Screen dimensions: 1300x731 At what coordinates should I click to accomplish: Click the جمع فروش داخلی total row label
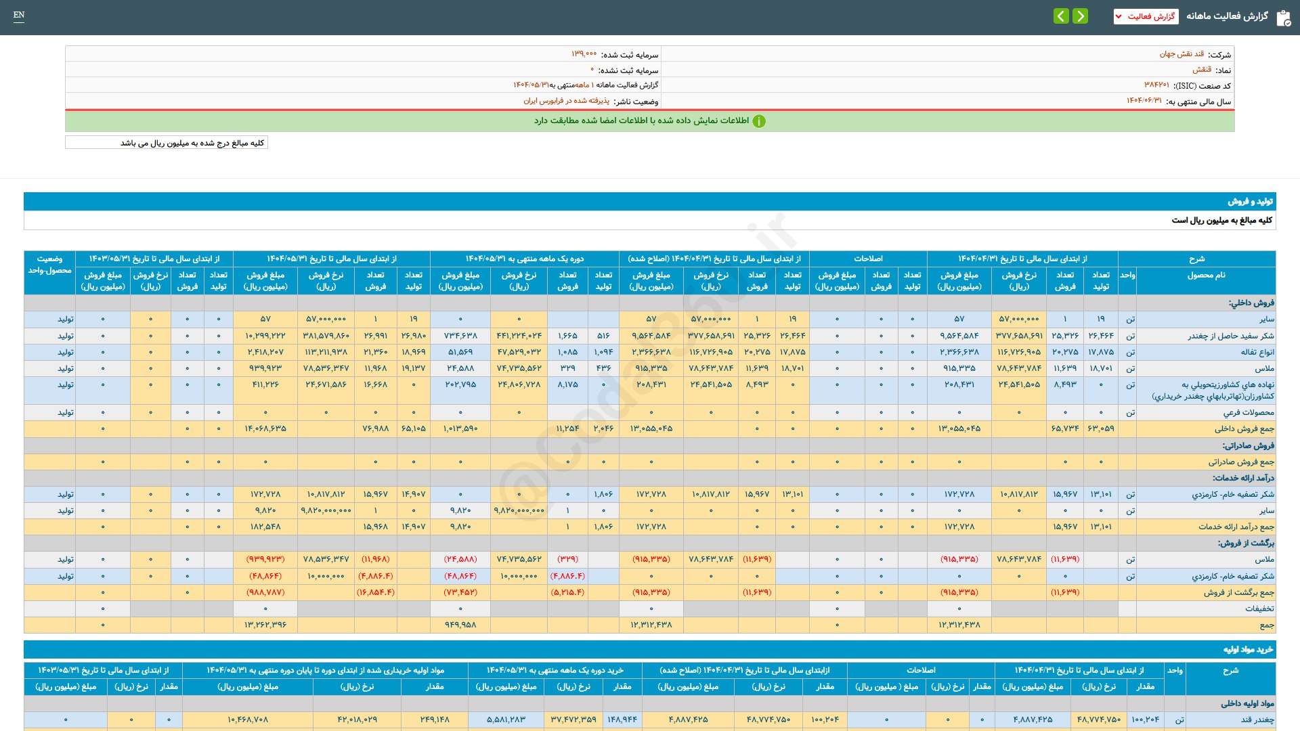1244,429
